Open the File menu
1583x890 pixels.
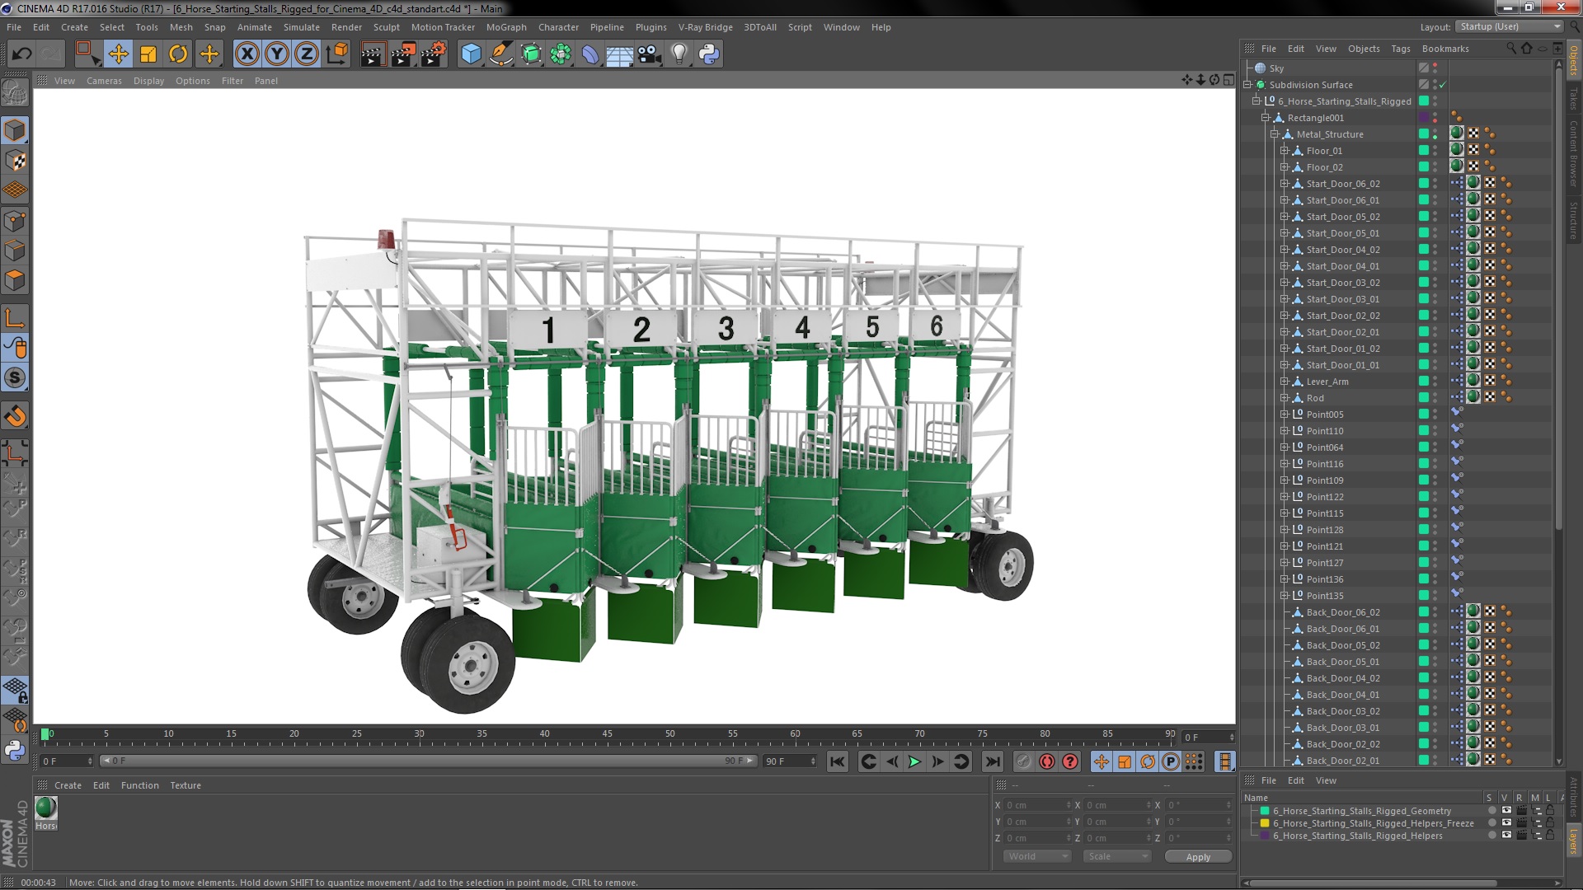point(14,27)
